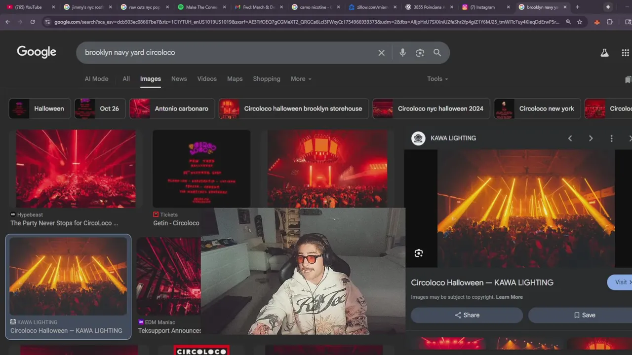632x355 pixels.
Task: Open KAWA LIGHTING source in preview header
Action: pos(444,138)
